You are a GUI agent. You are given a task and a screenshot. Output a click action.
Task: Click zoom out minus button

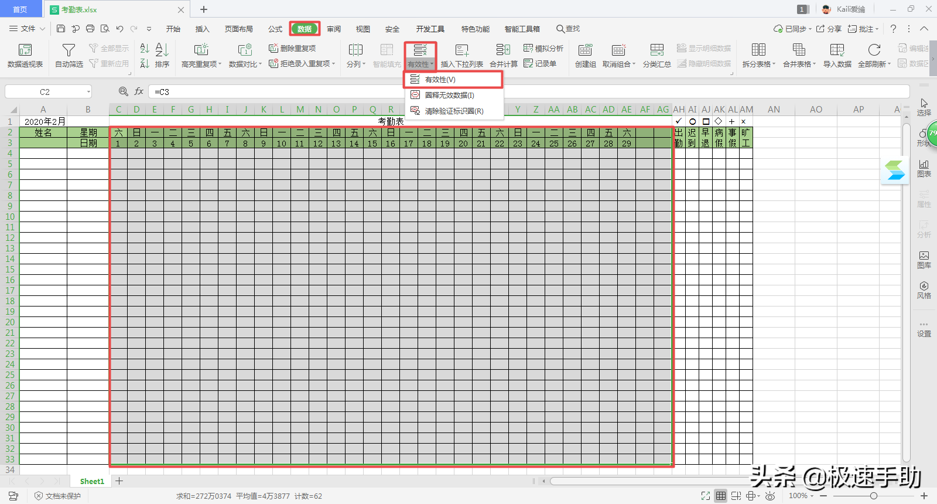823,496
